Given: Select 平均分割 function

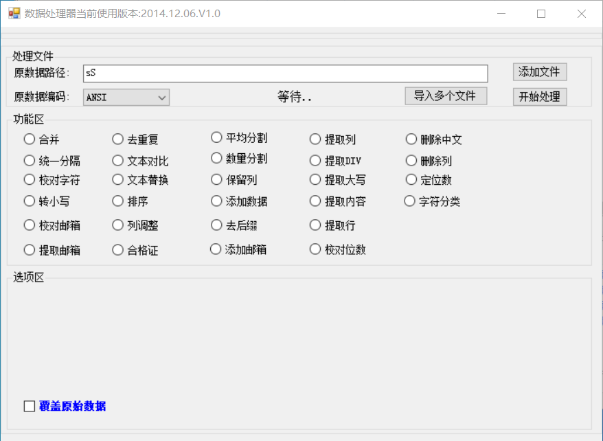Looking at the screenshot, I should point(216,137).
